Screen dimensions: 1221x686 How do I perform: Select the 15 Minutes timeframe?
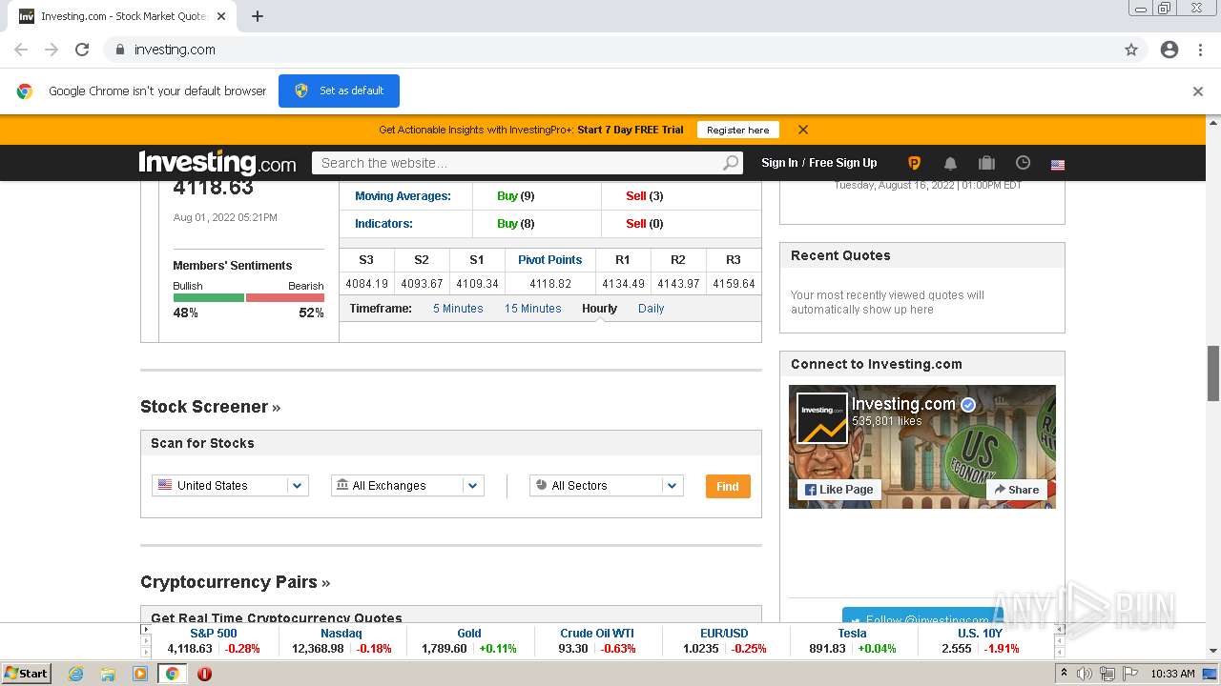point(533,309)
